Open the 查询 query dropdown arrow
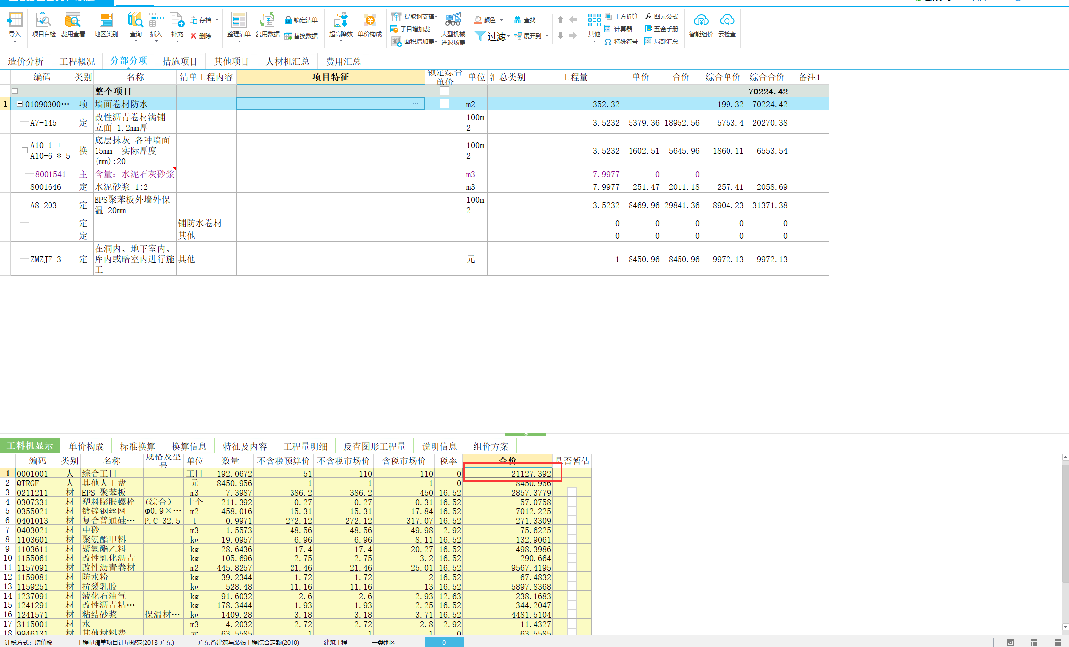 click(x=136, y=42)
